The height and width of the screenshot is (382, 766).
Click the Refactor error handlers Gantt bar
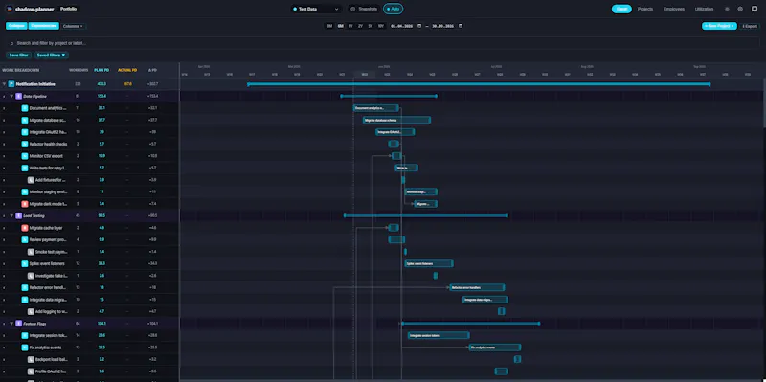click(477, 288)
